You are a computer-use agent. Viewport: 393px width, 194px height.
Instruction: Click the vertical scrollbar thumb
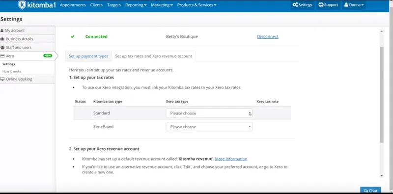click(x=382, y=95)
